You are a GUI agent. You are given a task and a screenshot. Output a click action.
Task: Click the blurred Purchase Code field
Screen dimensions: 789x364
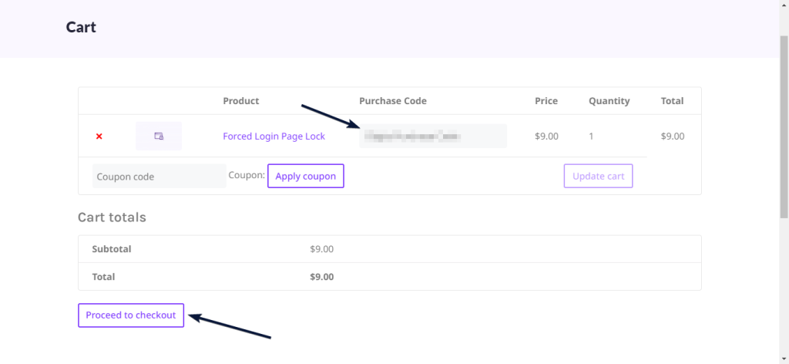(x=432, y=136)
